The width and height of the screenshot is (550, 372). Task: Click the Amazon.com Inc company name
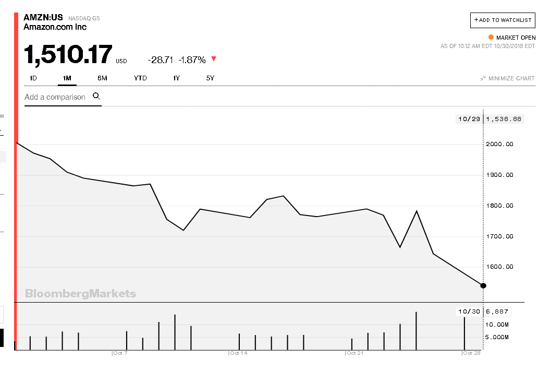(x=55, y=27)
